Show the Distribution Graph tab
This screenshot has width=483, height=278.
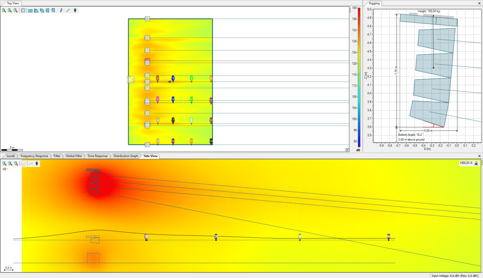tap(126, 156)
